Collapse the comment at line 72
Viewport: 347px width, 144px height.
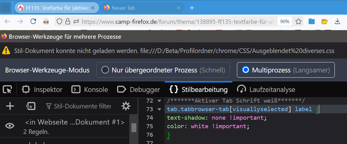tap(159, 101)
